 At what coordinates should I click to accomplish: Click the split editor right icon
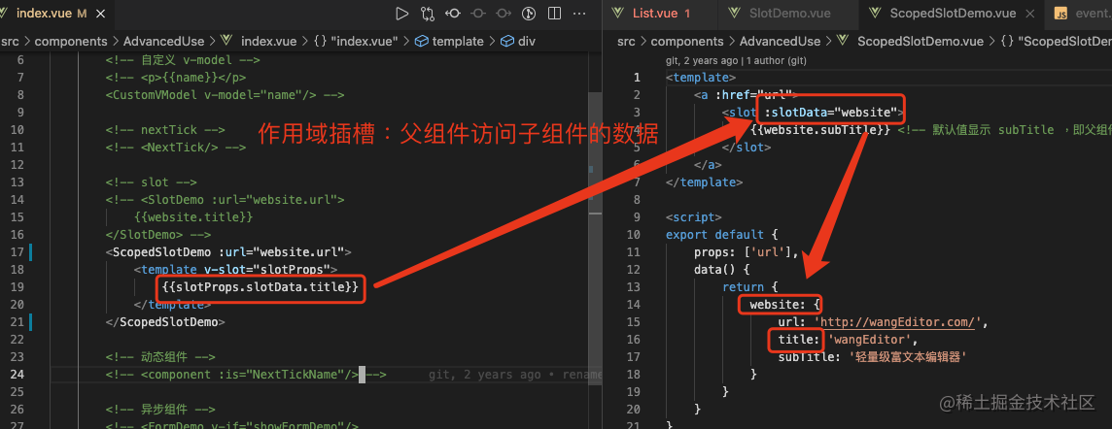pos(554,14)
